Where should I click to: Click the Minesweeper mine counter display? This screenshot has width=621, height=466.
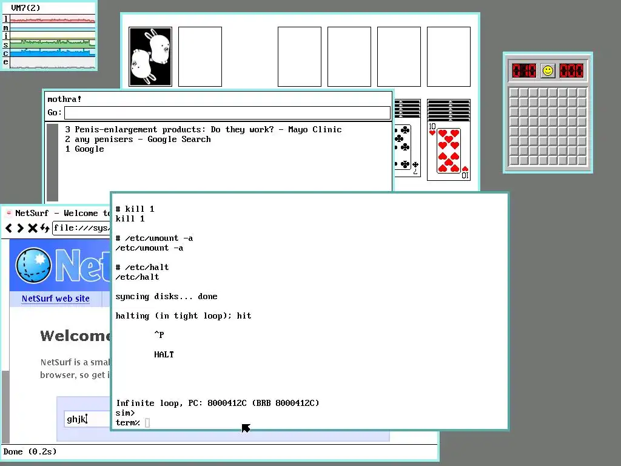pyautogui.click(x=523, y=71)
